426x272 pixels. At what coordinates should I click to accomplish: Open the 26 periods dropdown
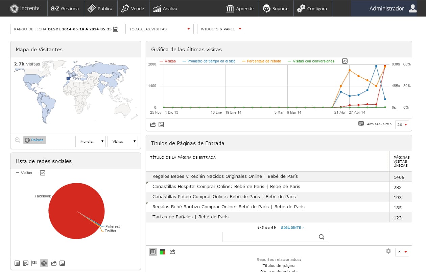tap(402, 125)
